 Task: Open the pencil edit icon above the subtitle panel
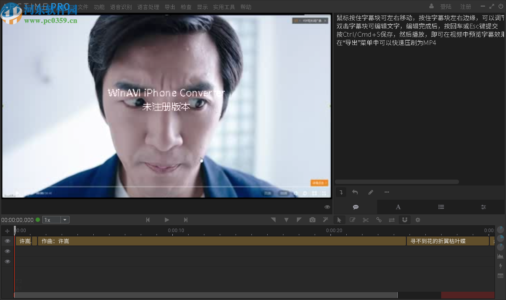click(x=370, y=192)
